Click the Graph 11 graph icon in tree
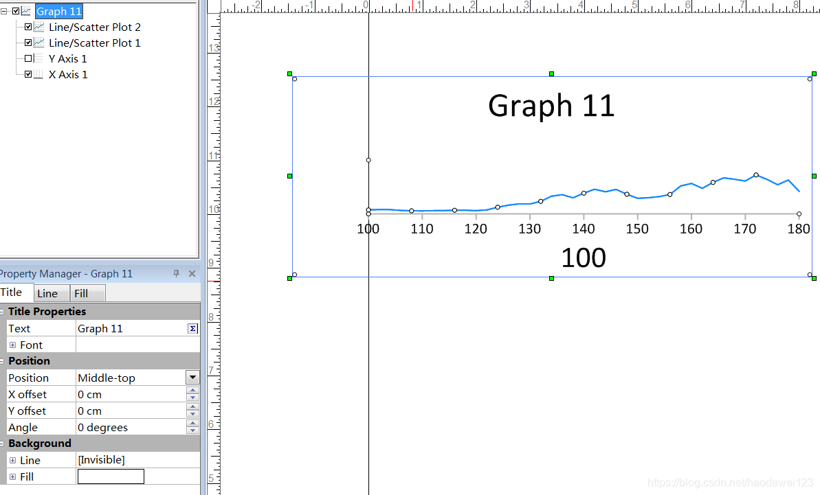Viewport: 820px width, 495px height. (25, 11)
